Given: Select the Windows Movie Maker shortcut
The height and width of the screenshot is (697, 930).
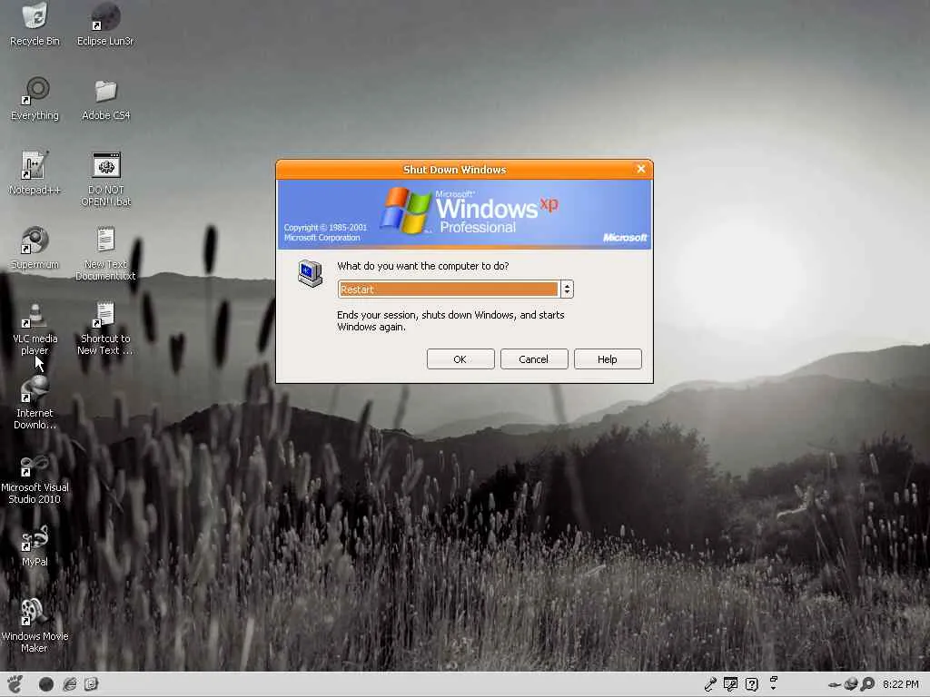Looking at the screenshot, I should click(35, 626).
